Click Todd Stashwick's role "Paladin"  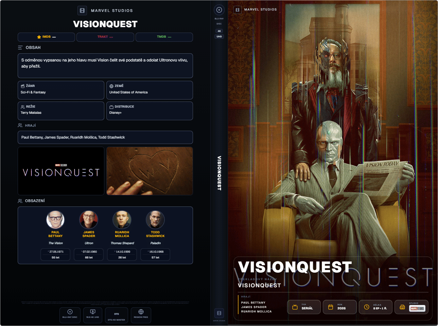(155, 243)
